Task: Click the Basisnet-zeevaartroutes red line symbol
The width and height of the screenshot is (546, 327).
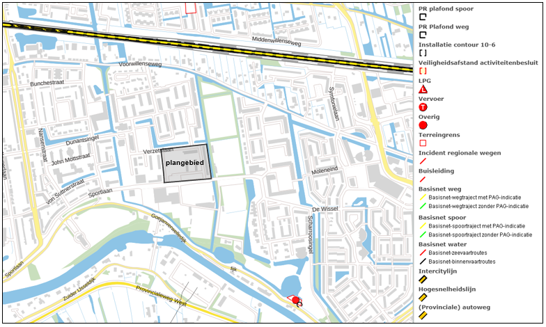Action: click(423, 253)
